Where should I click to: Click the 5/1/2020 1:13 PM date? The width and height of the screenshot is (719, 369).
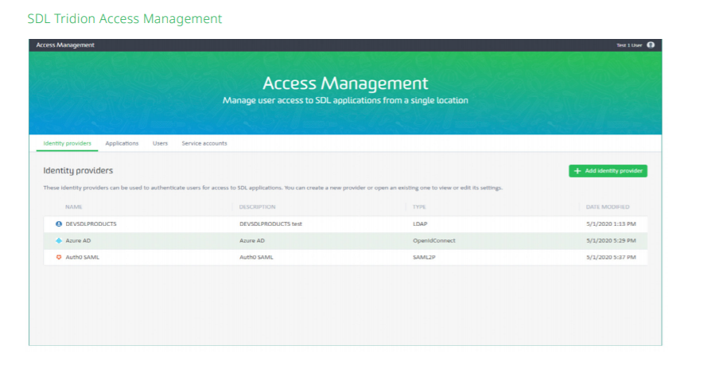pos(611,224)
